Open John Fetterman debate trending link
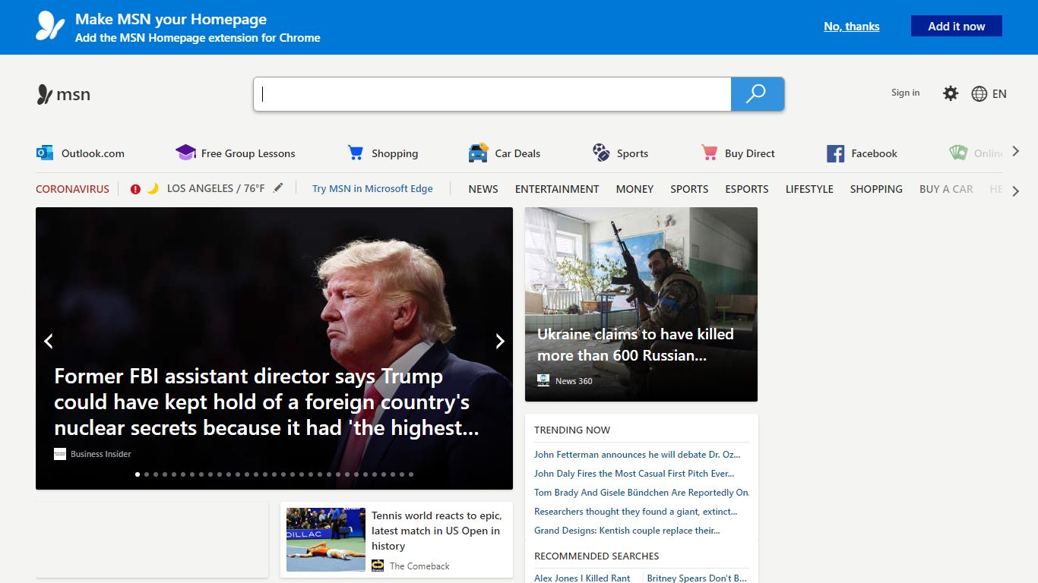Image resolution: width=1038 pixels, height=583 pixels. (637, 455)
